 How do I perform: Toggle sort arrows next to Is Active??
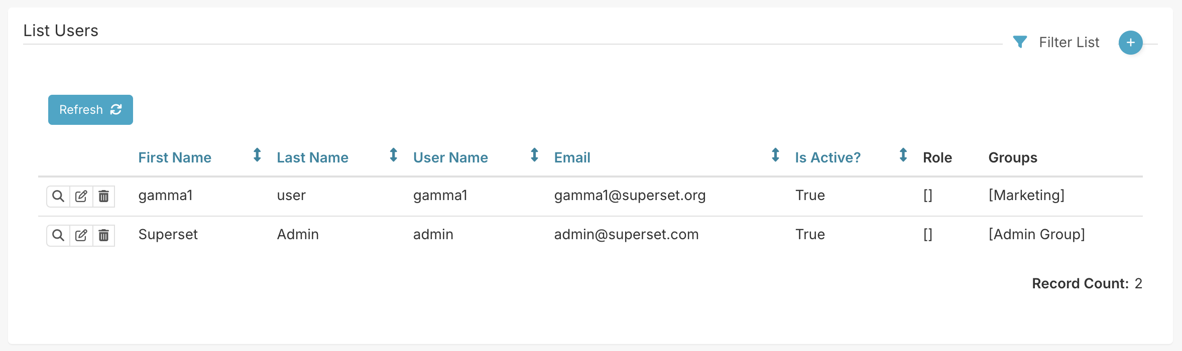(x=903, y=155)
